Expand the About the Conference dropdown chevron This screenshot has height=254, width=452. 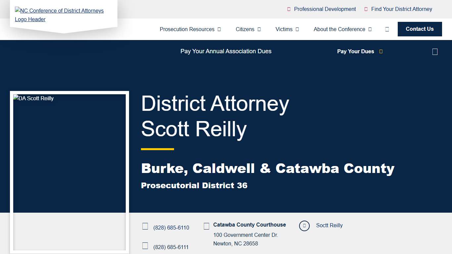click(370, 29)
